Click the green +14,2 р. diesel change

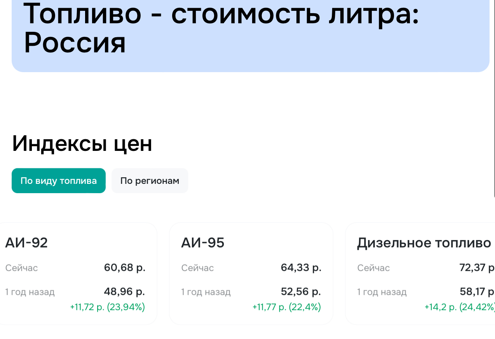459,307
